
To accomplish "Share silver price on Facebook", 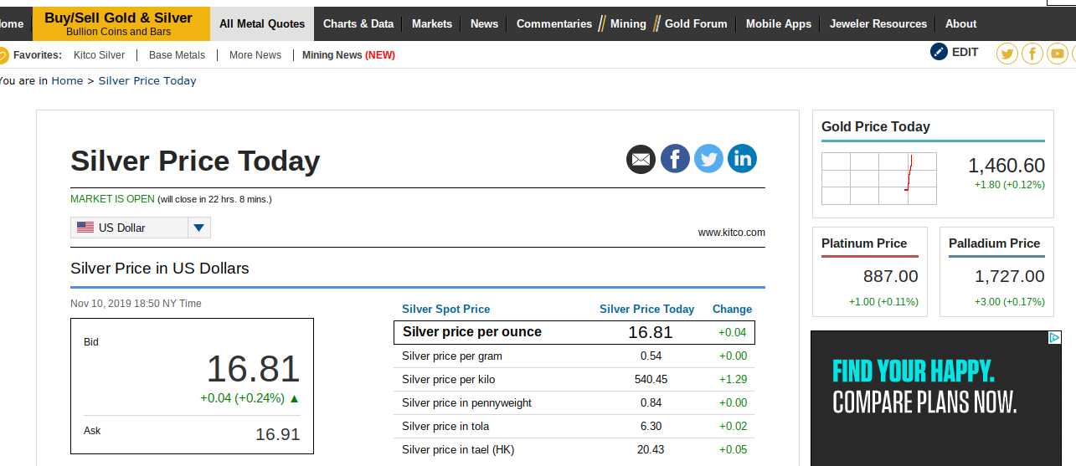I will pos(675,159).
